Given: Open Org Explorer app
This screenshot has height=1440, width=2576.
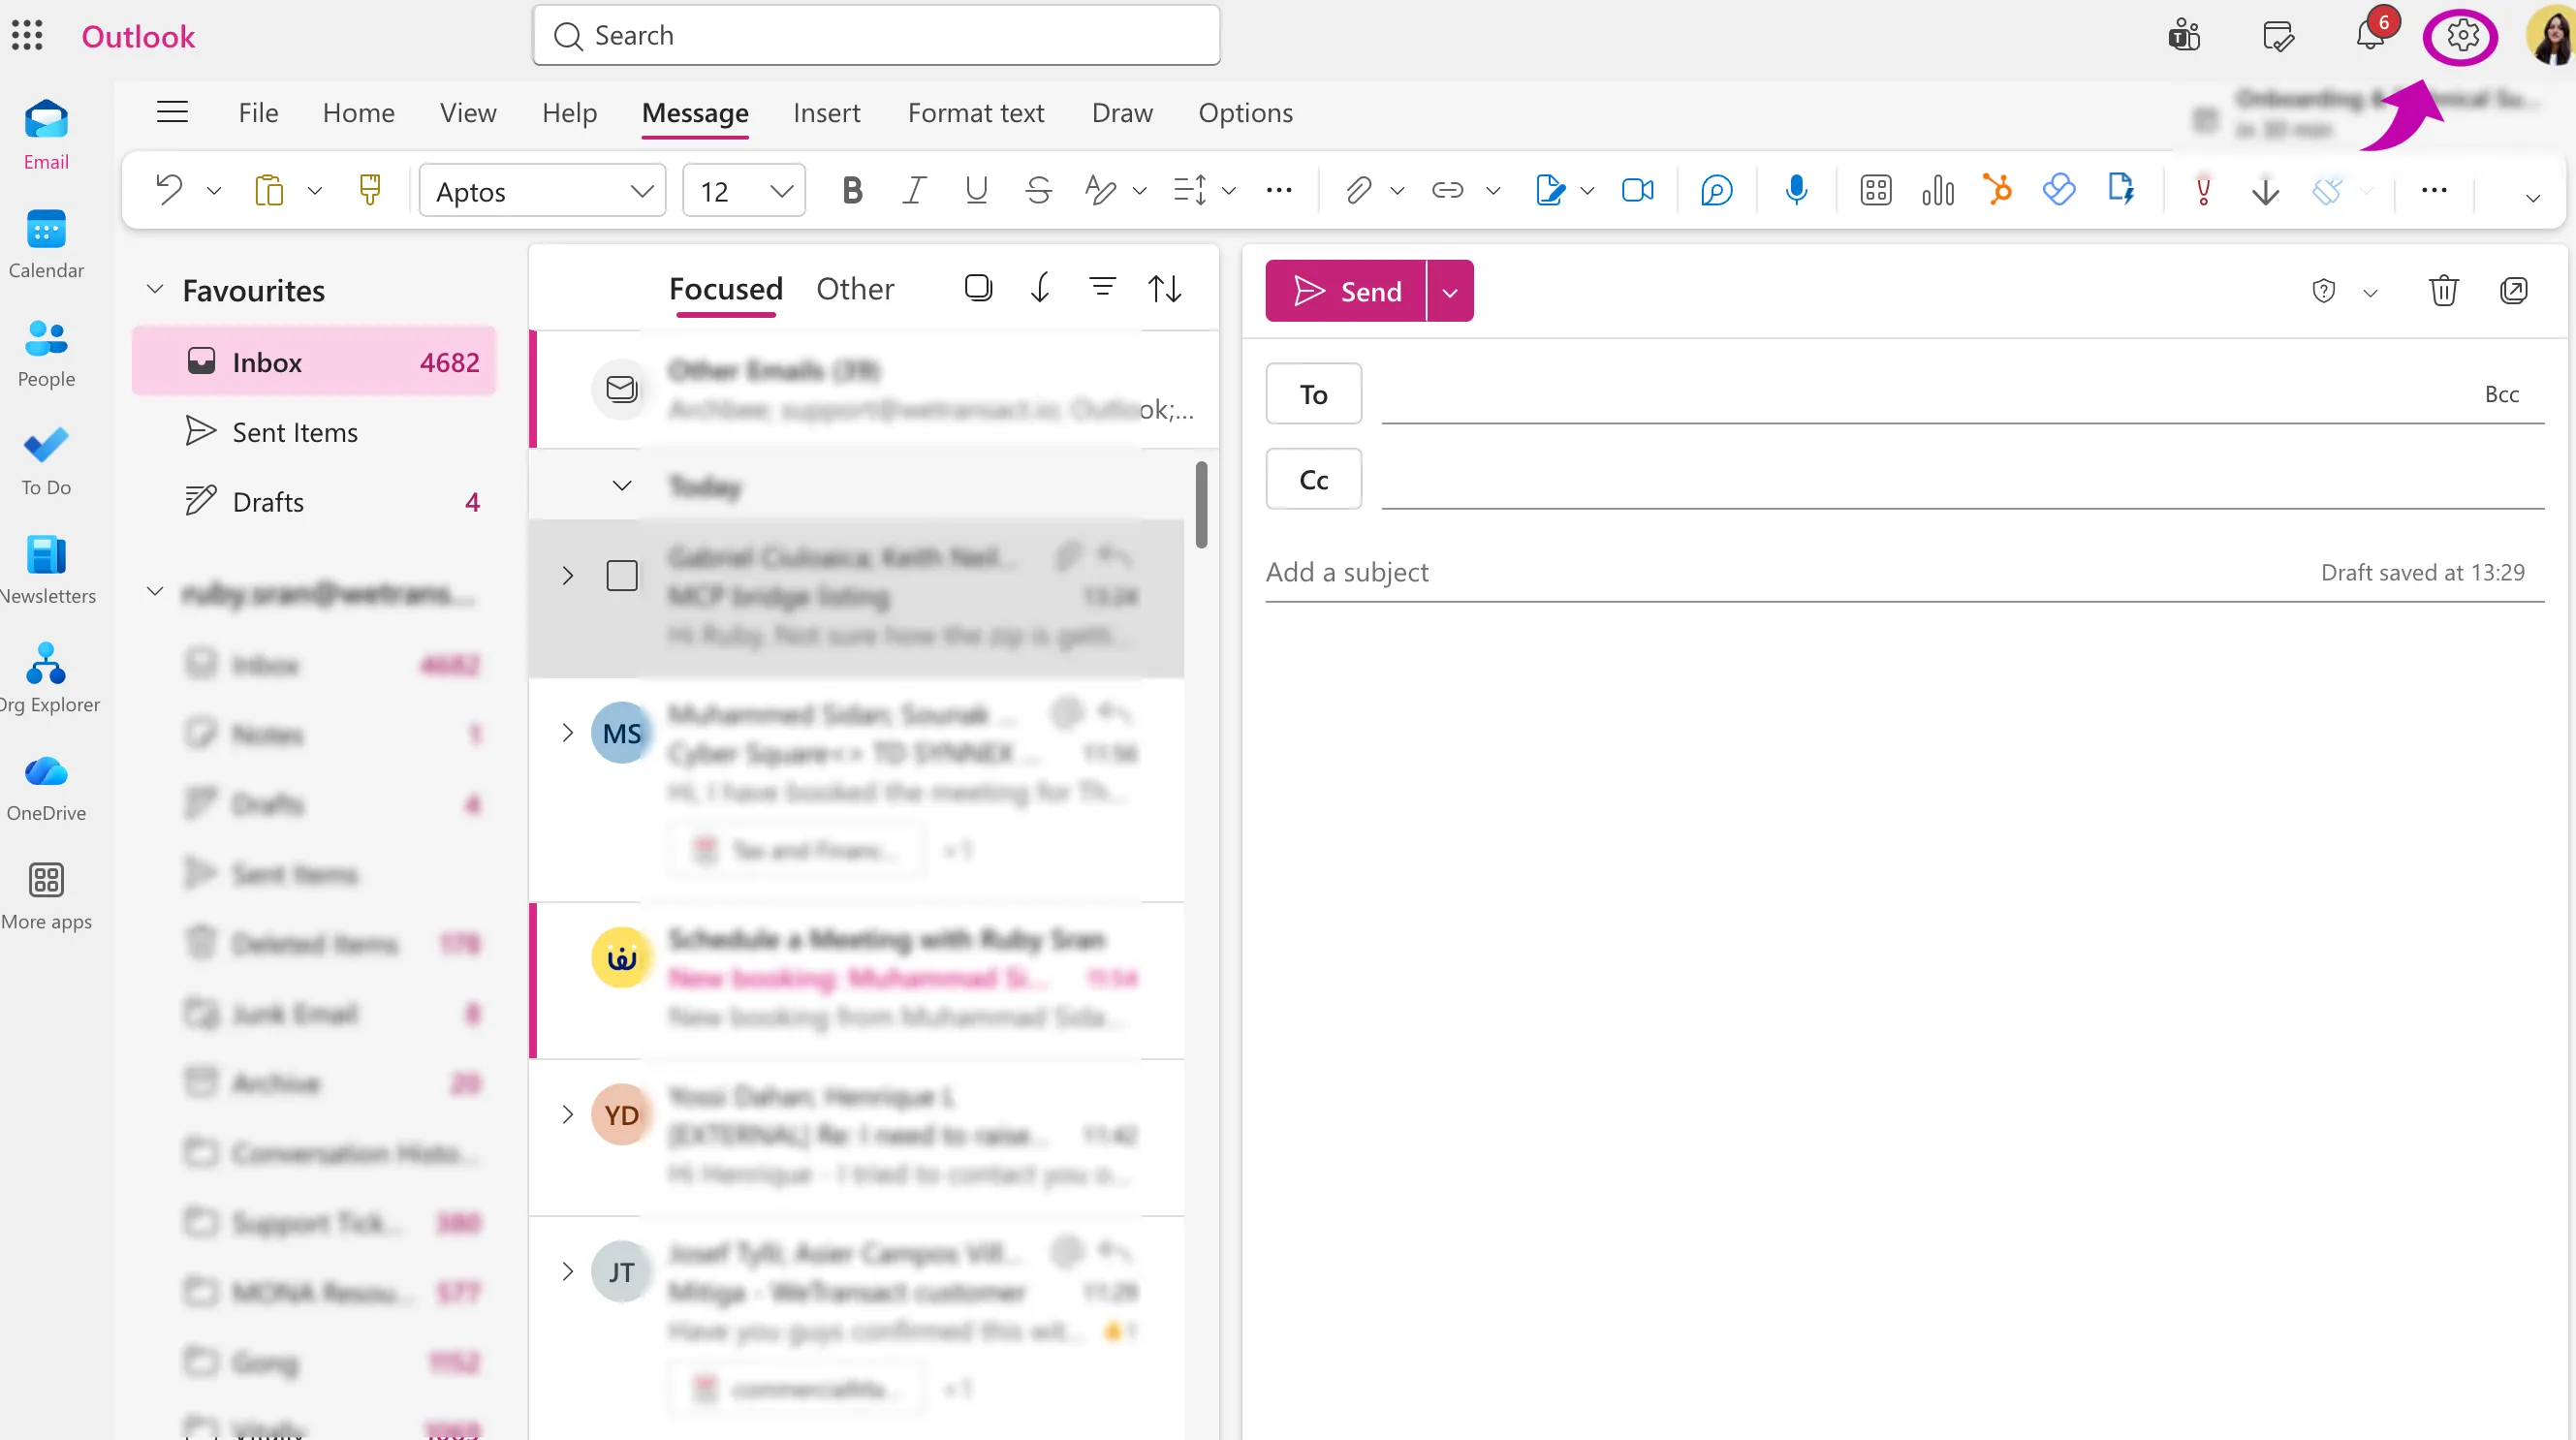Looking at the screenshot, I should click(x=46, y=679).
